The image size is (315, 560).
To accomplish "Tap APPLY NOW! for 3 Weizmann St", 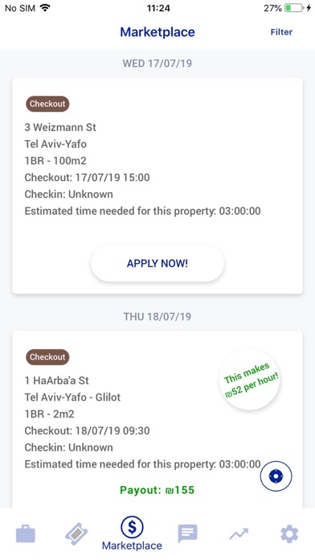I will tap(157, 263).
